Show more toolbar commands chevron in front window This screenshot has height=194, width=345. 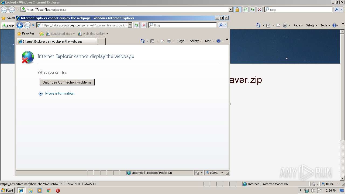coord(227,39)
